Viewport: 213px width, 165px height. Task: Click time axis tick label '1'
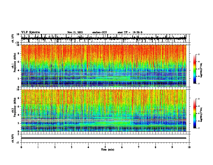coord(38,147)
